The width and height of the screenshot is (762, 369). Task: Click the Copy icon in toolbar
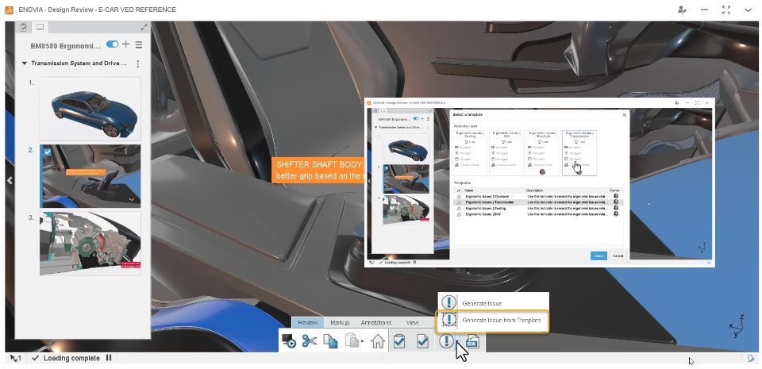pyautogui.click(x=330, y=341)
